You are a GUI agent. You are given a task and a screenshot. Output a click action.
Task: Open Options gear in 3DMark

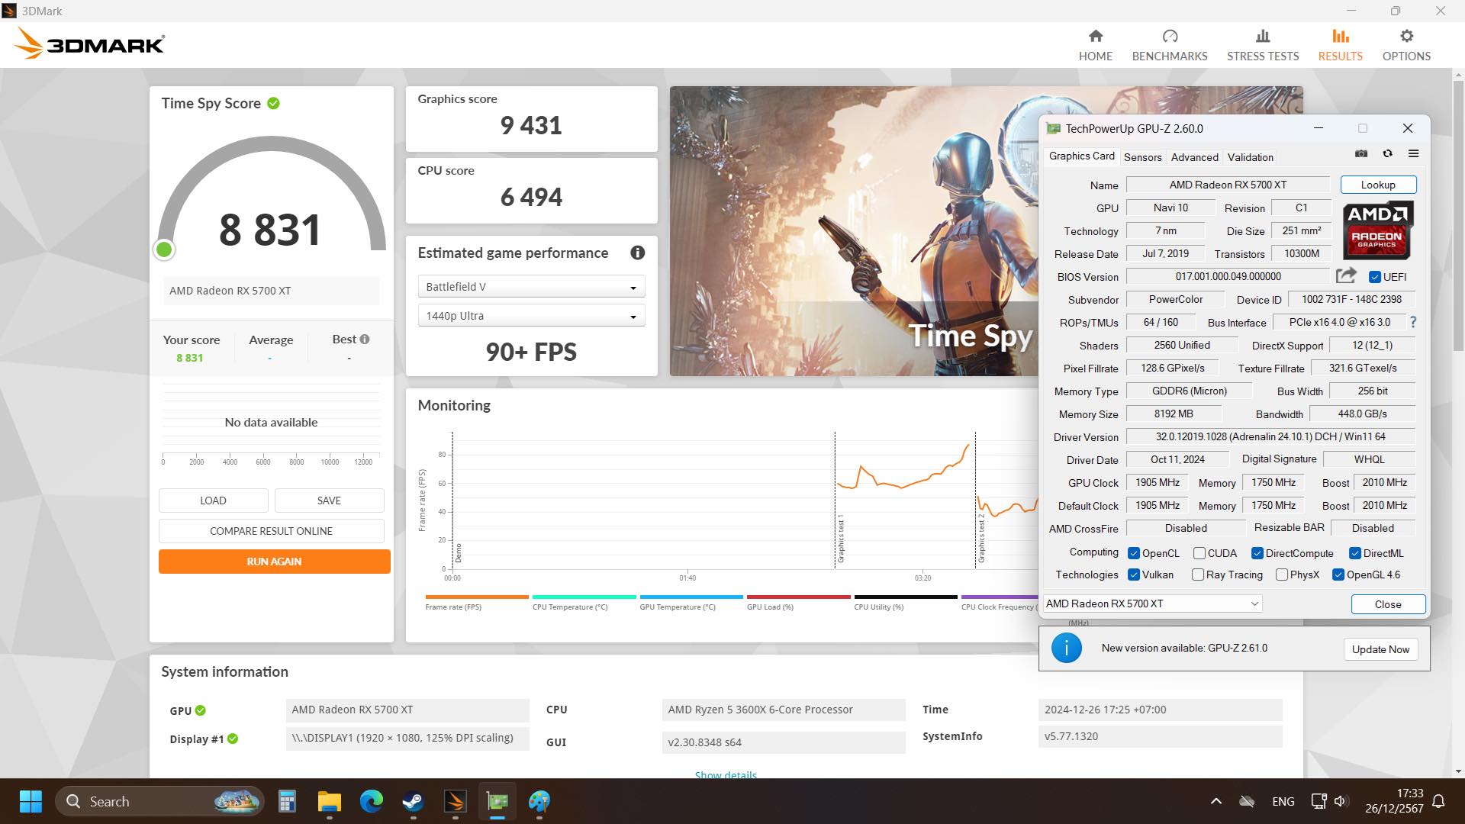click(x=1406, y=37)
